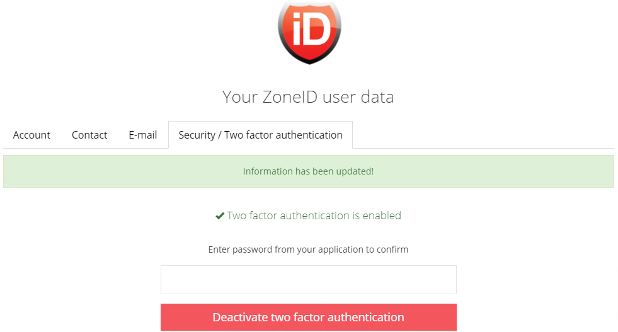Select the 'E-mail' label in the tab bar
This screenshot has height=332, width=618.
pos(142,135)
